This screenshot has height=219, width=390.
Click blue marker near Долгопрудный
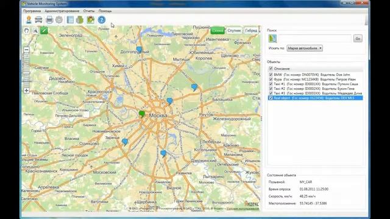(x=140, y=50)
